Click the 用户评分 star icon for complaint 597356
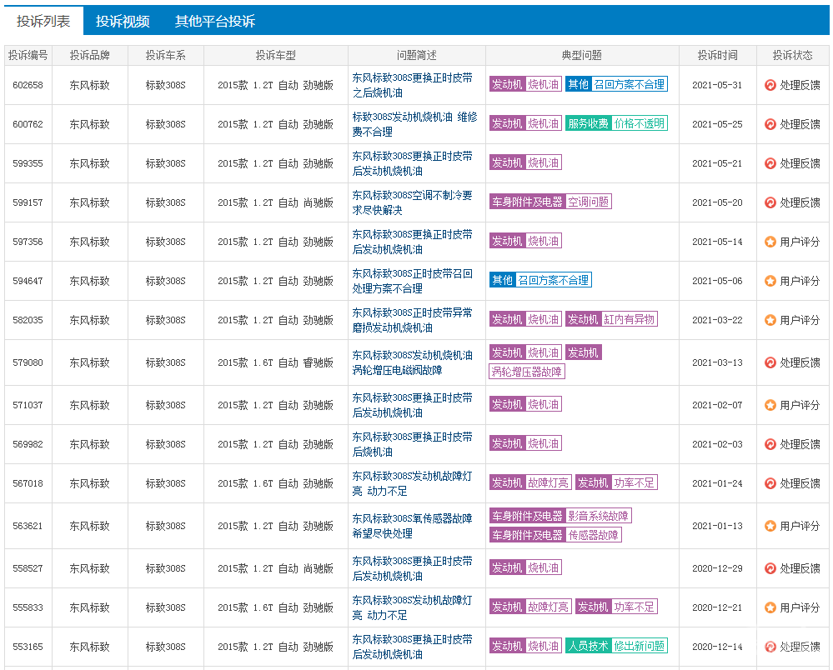The width and height of the screenshot is (833, 670). tap(770, 242)
